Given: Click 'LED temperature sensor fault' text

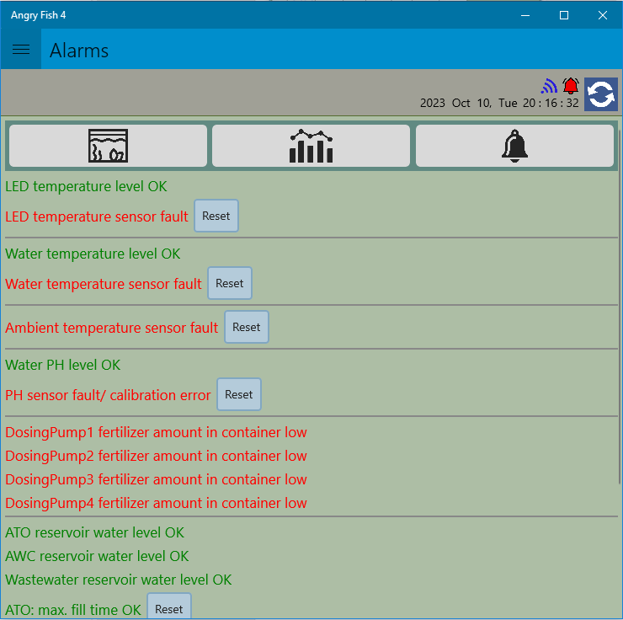Looking at the screenshot, I should tap(97, 216).
